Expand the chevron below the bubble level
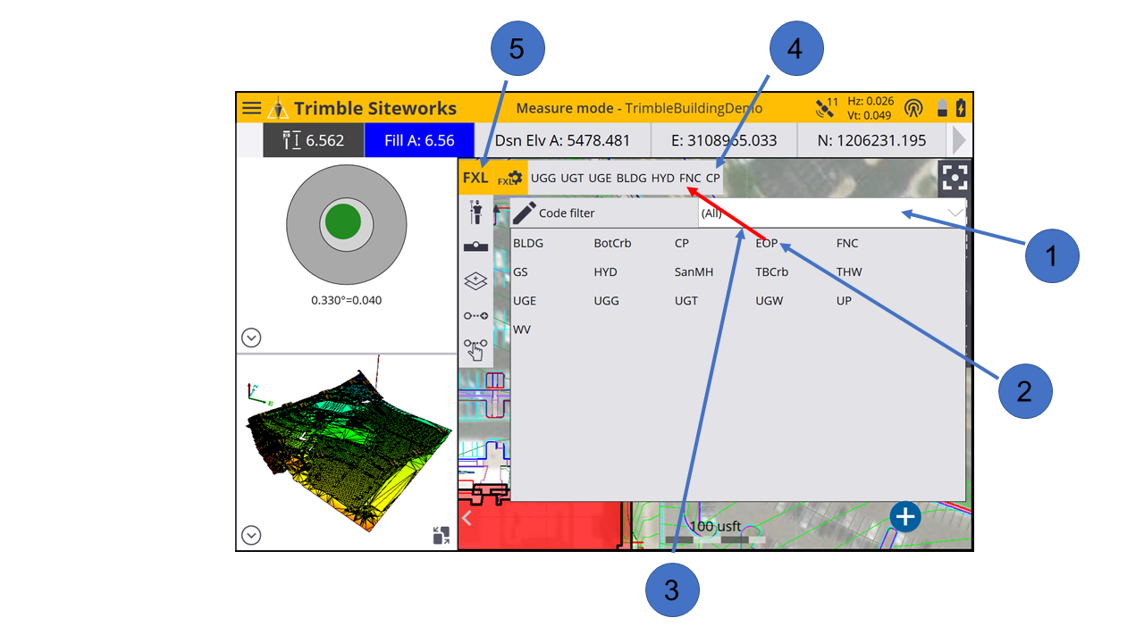This screenshot has height=643, width=1144. (252, 338)
